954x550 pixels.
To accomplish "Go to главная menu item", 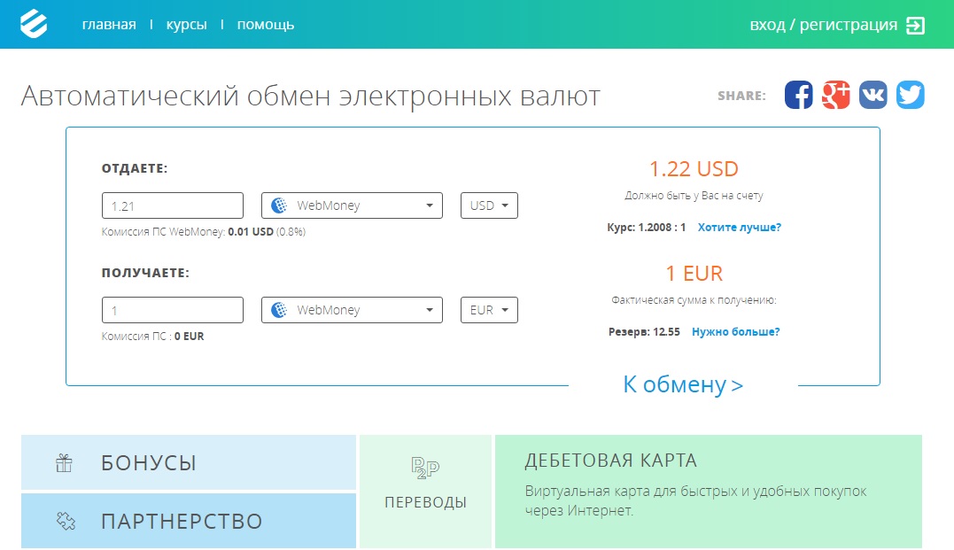I will 109,24.
